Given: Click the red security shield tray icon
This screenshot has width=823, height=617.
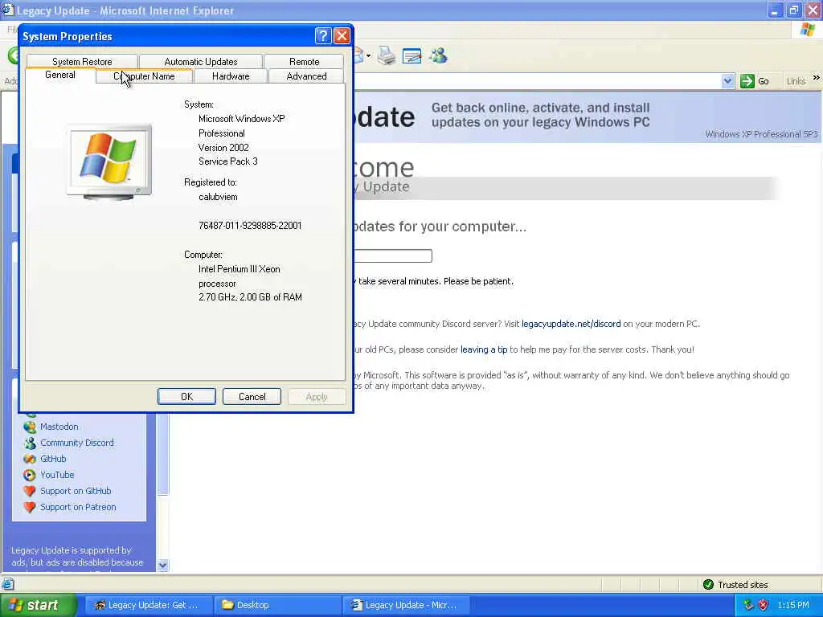Looking at the screenshot, I should 764,605.
